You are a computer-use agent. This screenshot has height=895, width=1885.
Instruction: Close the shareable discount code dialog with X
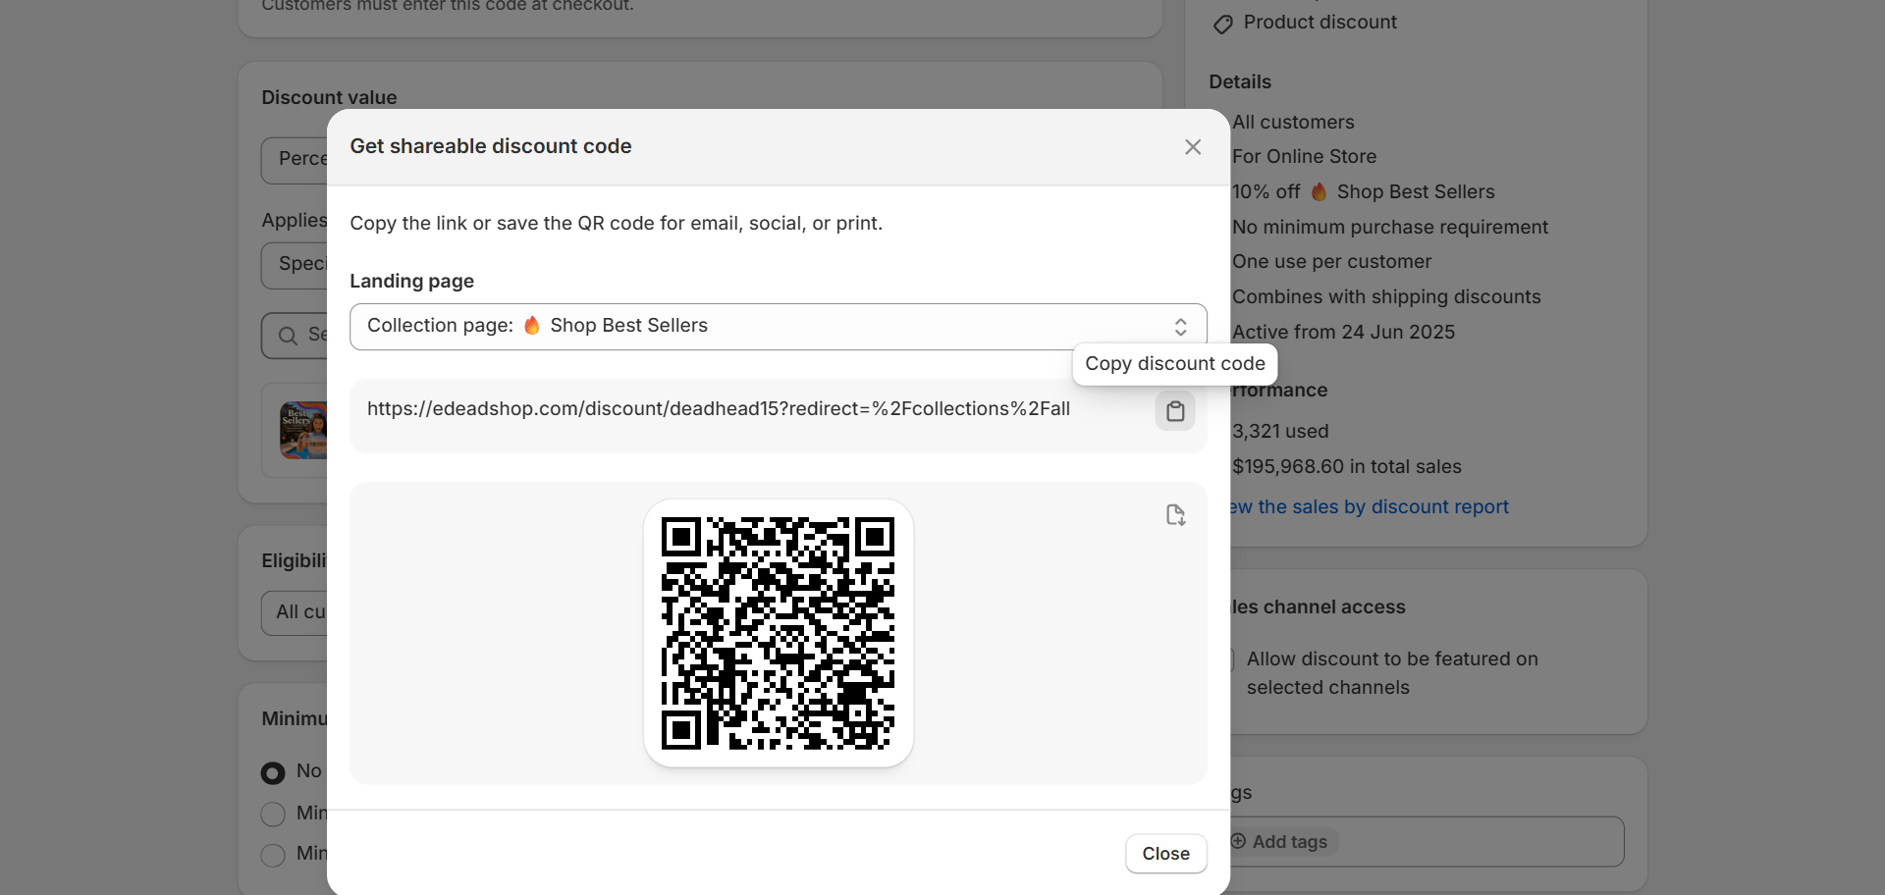[x=1193, y=147]
